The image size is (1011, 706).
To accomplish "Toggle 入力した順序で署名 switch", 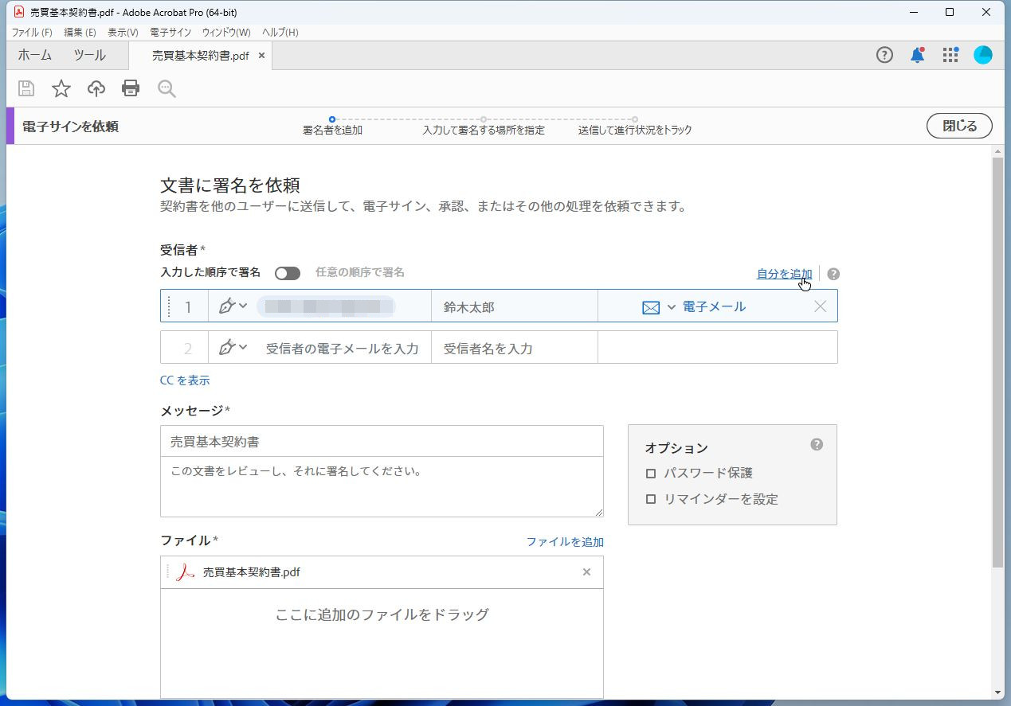I will (x=287, y=273).
